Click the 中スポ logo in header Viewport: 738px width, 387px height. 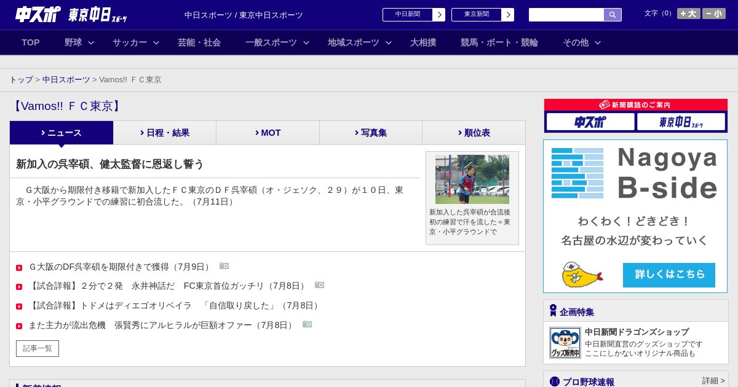click(38, 14)
